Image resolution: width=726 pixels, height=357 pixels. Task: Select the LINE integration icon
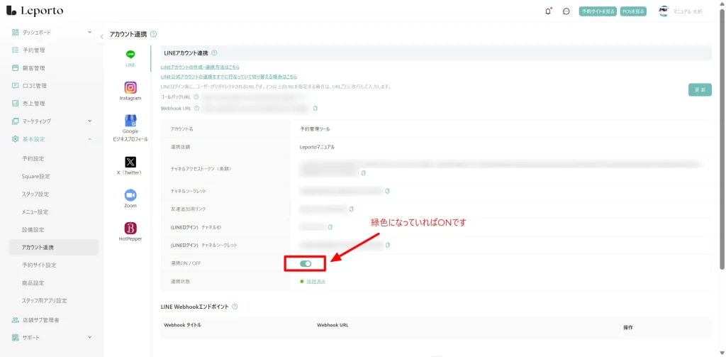click(x=130, y=55)
